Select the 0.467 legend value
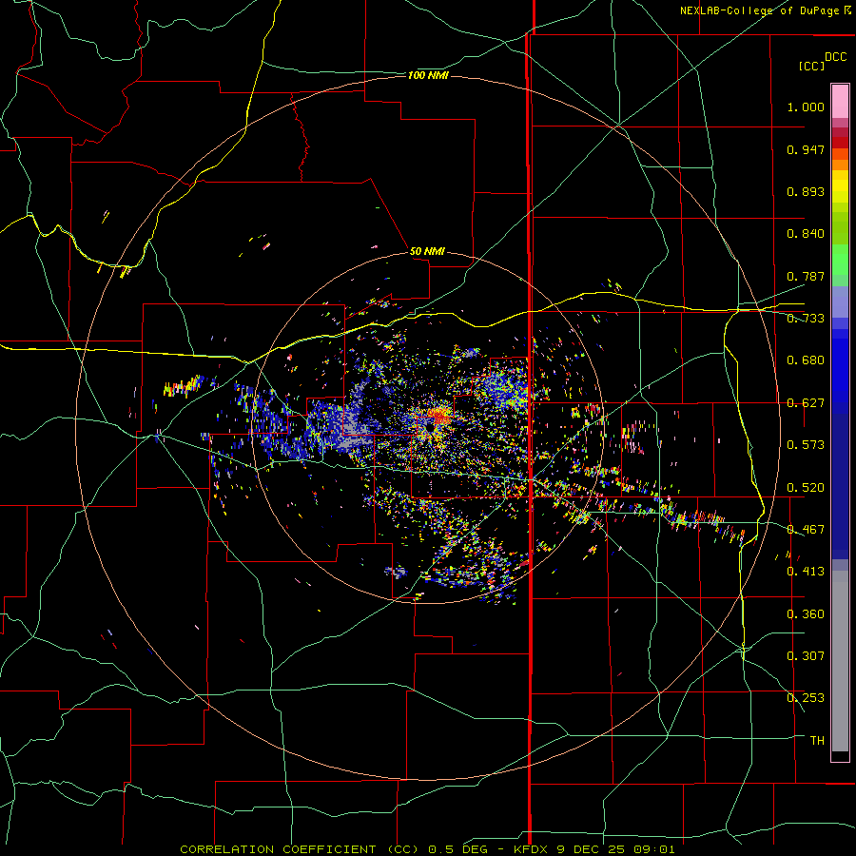 coord(806,530)
